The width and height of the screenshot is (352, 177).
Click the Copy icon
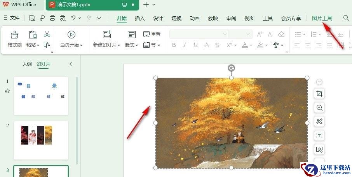tap(47, 45)
